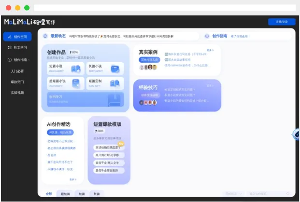Click the book icon on 短篇定制 card
300x202 pixels.
point(115,83)
